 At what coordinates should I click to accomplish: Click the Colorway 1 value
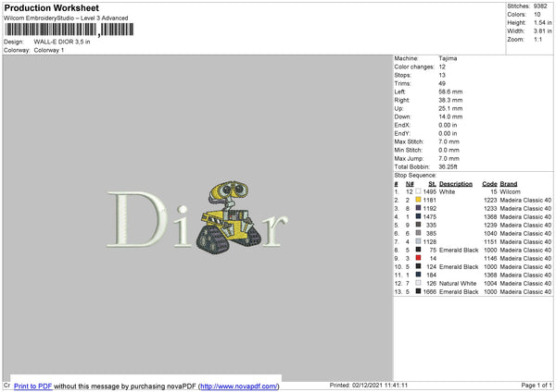[x=49, y=50]
